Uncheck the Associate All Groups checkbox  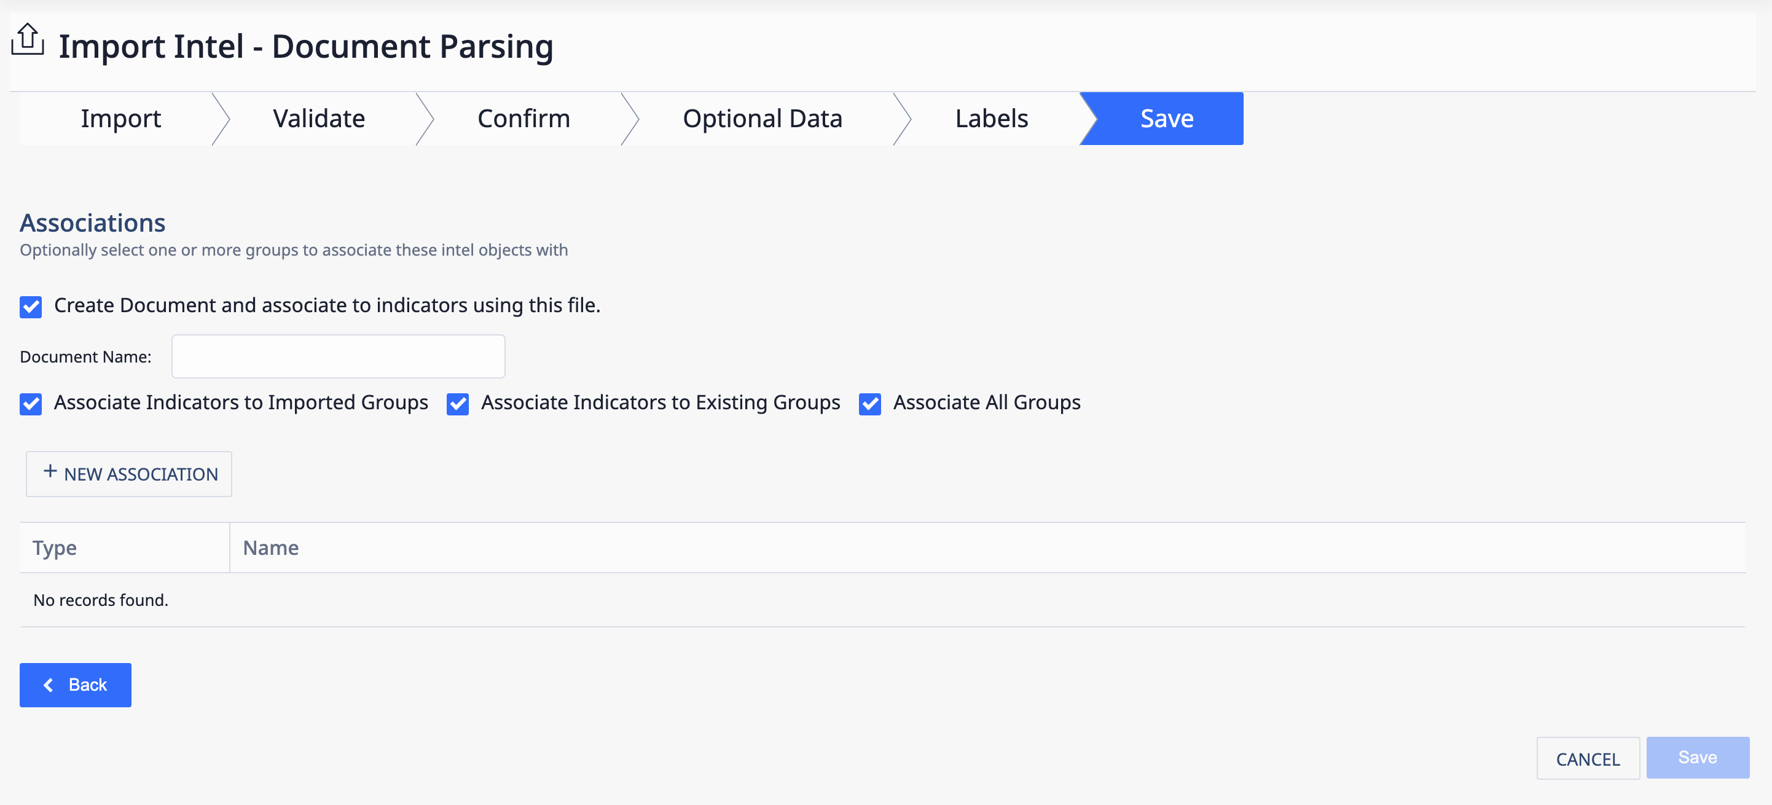870,404
